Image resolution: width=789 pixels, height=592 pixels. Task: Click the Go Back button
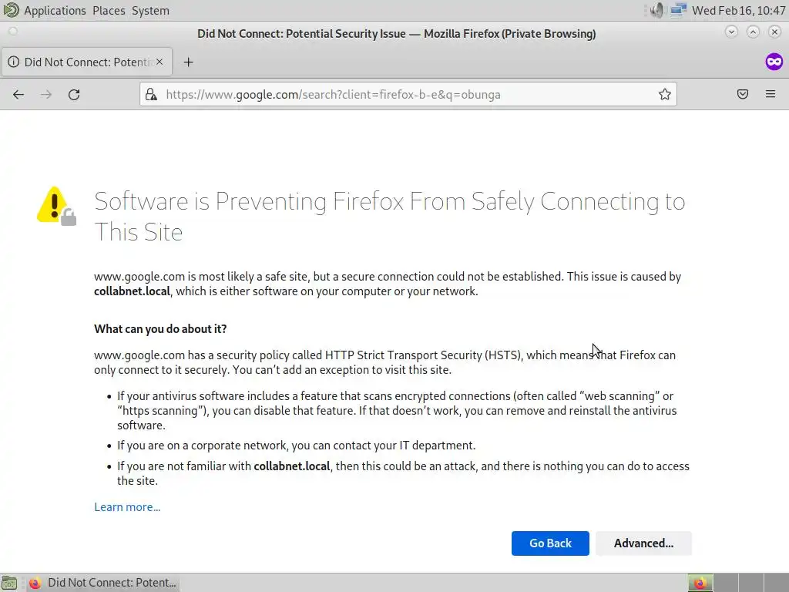(550, 543)
